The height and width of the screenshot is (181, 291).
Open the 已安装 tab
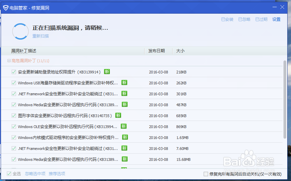[227, 19]
